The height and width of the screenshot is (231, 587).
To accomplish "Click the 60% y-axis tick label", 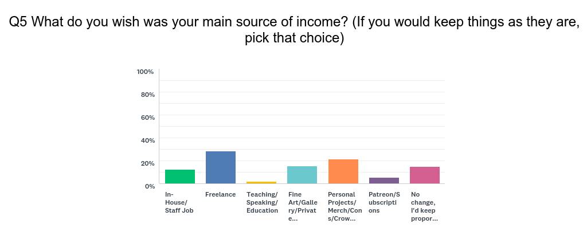I will [x=147, y=117].
